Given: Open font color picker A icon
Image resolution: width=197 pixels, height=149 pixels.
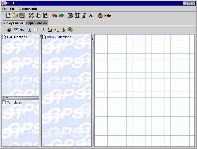Looking at the screenshot, I should click(x=91, y=16).
